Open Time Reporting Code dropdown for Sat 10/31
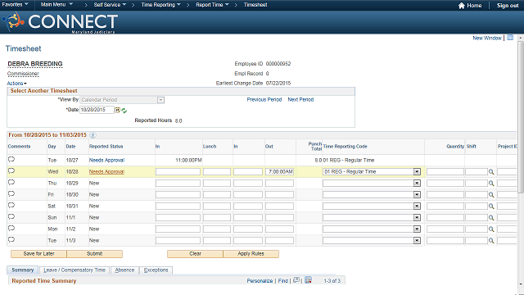524x295 pixels. 417,206
